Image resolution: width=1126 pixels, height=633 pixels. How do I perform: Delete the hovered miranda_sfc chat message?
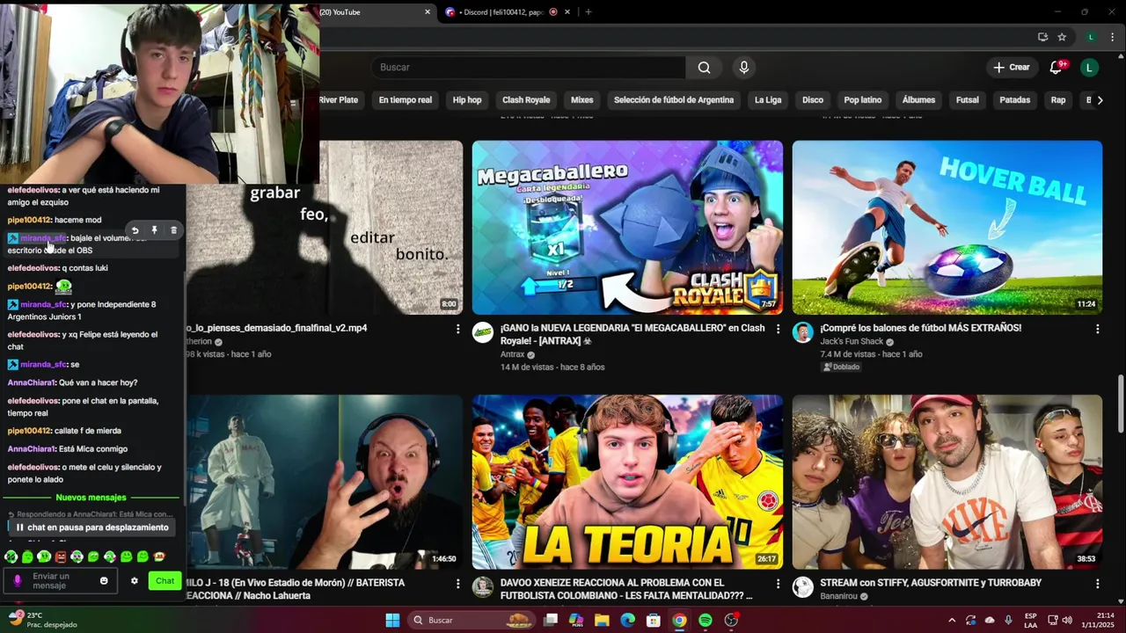point(173,230)
